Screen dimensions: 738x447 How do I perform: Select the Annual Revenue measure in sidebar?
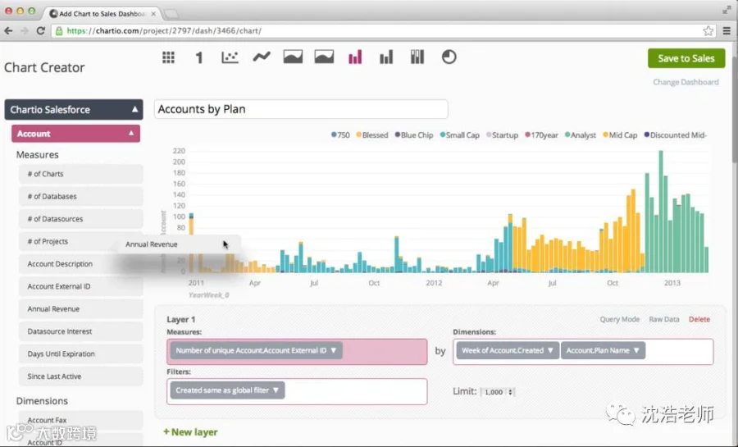(x=80, y=309)
